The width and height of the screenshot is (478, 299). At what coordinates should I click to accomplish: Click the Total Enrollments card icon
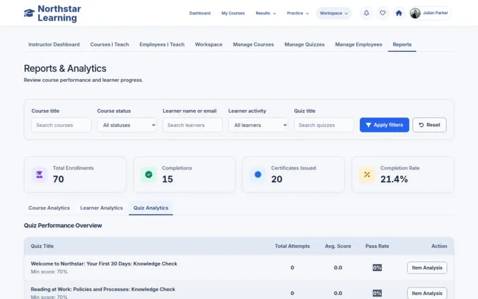(x=40, y=175)
